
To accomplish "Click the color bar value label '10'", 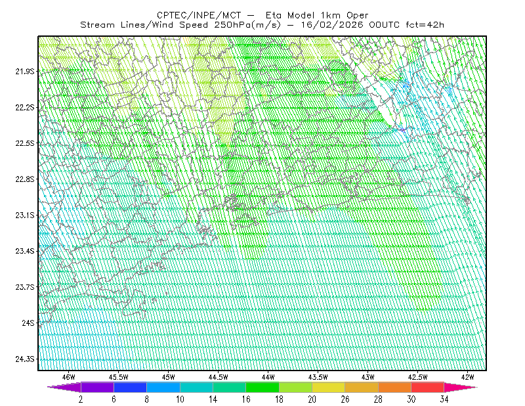I will [180, 399].
